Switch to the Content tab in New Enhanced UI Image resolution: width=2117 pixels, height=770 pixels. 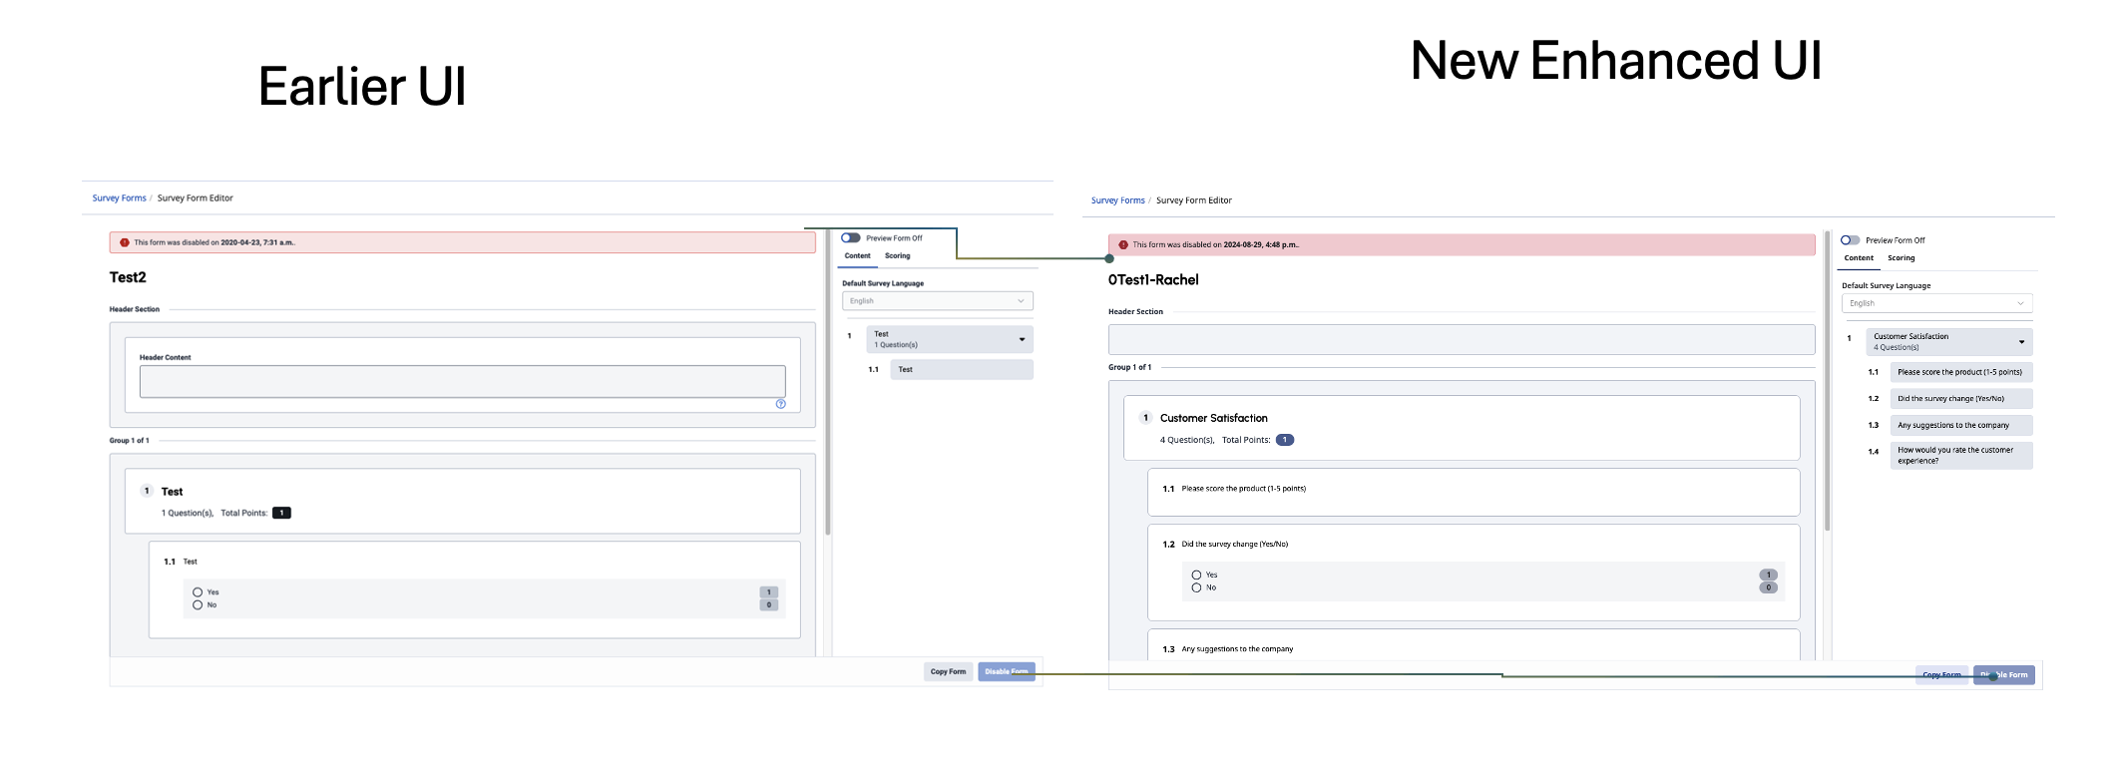[x=1859, y=258]
